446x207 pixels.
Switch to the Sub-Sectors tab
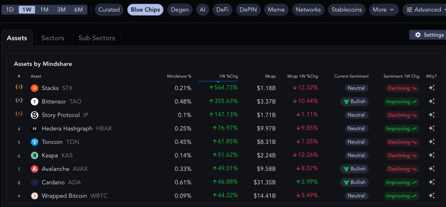[x=97, y=38]
